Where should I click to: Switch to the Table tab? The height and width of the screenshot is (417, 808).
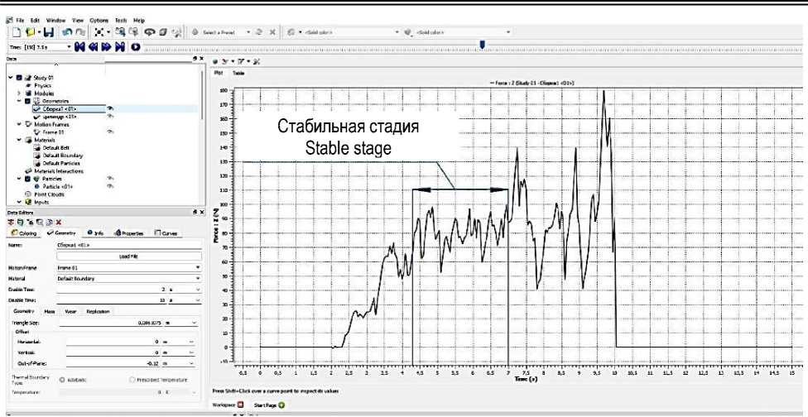(238, 73)
